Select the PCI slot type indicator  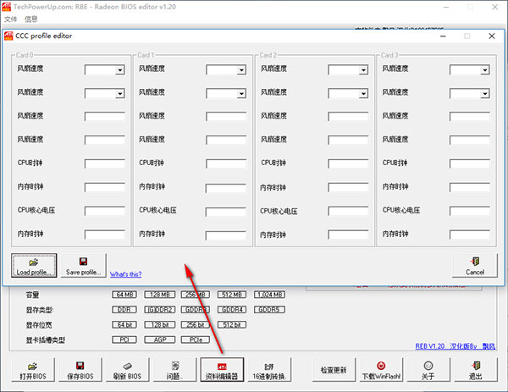(x=124, y=340)
